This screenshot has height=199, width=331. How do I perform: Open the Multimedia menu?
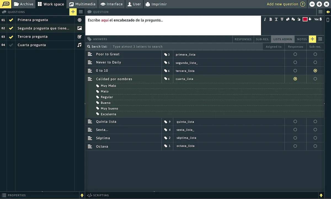(82, 4)
